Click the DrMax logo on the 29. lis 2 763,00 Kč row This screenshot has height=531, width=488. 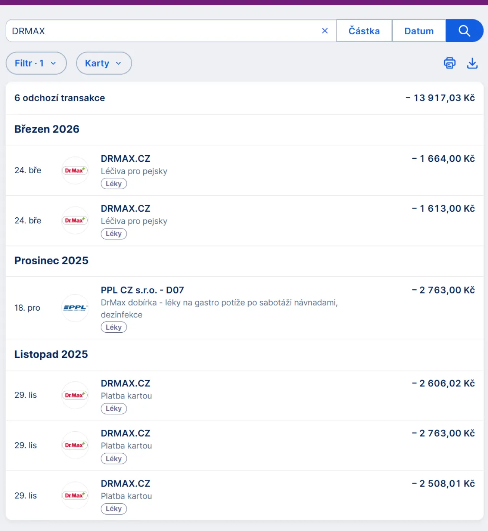pos(75,445)
